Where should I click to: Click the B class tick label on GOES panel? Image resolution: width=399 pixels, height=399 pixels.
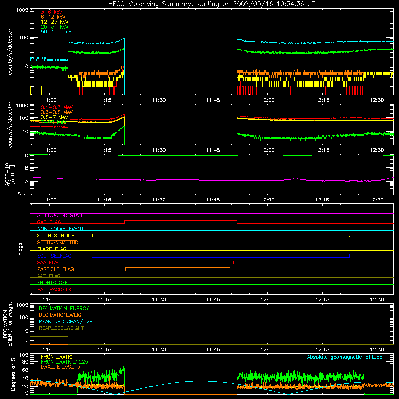tap(27, 168)
